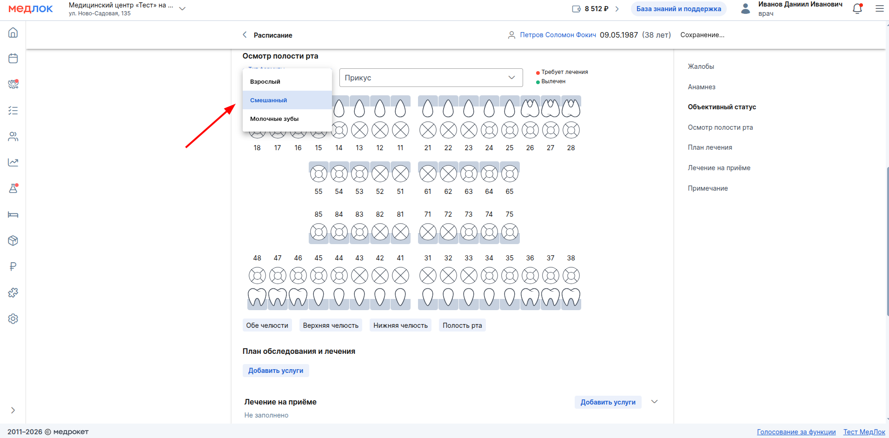Expand the Лечение на приёме section

pos(654,402)
